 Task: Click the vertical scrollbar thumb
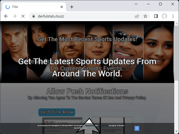[x=177, y=53]
